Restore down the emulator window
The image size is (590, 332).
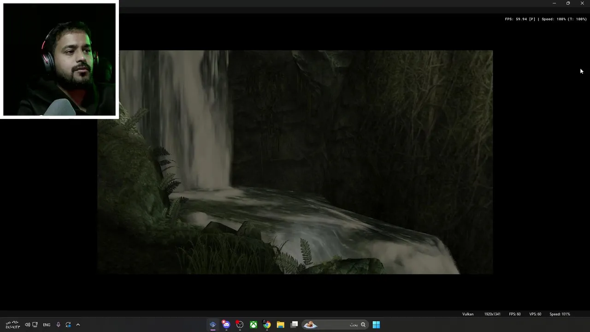[568, 3]
